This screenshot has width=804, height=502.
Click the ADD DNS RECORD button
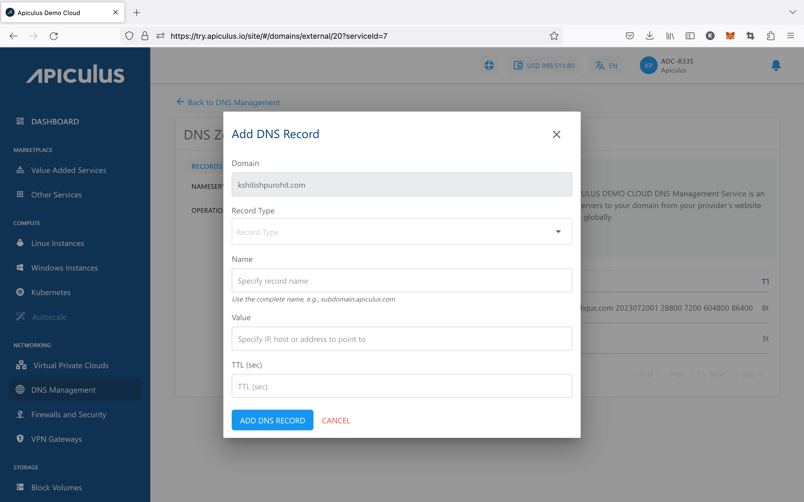pyautogui.click(x=272, y=420)
